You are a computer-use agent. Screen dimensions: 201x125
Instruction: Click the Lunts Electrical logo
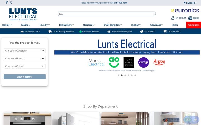pyautogui.click(x=23, y=14)
